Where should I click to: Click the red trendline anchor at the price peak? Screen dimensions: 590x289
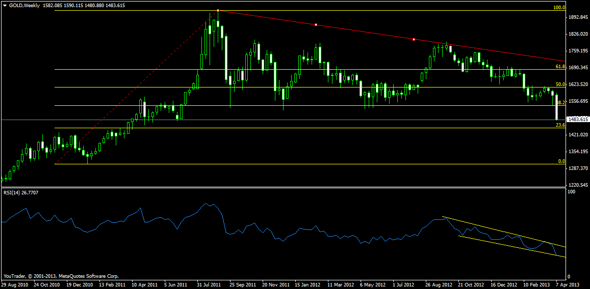tap(218, 10)
